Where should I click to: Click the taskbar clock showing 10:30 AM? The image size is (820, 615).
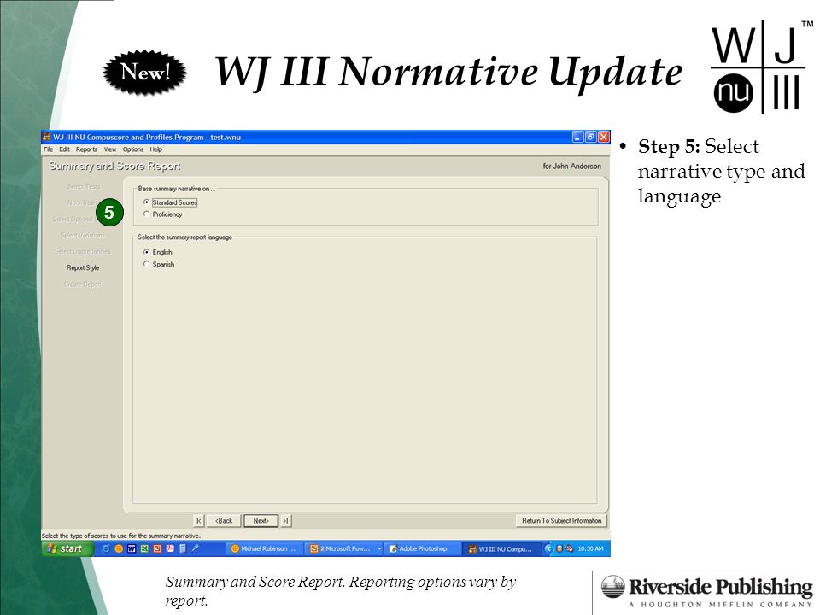pos(590,548)
